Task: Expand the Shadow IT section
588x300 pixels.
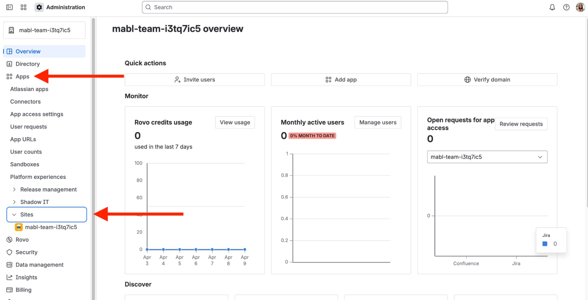Action: (x=14, y=202)
